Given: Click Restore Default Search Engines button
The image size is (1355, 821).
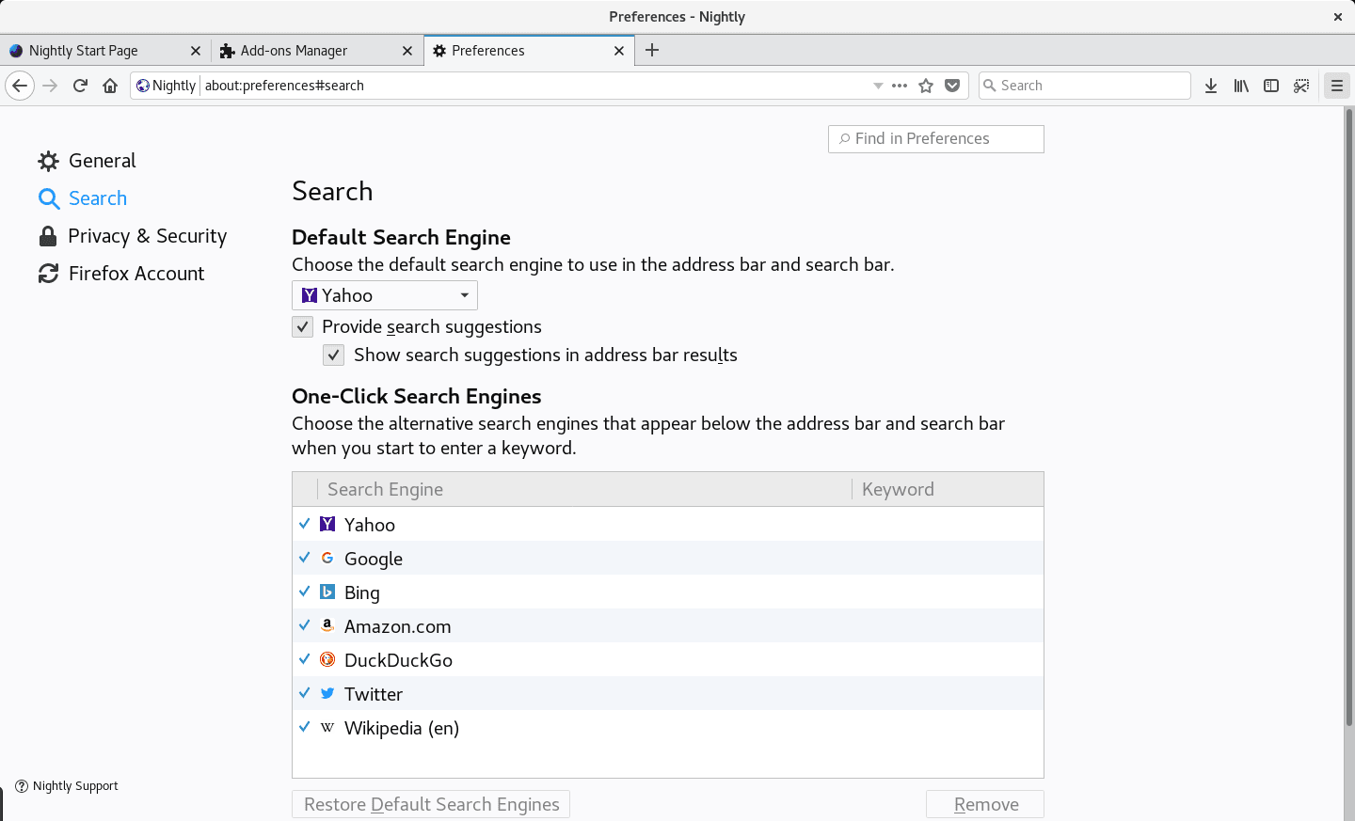Looking at the screenshot, I should pos(431,804).
